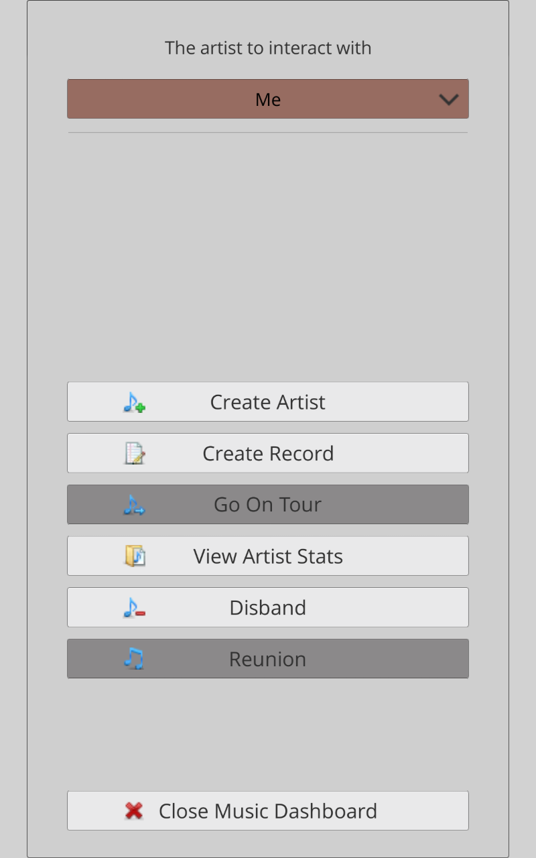Image resolution: width=536 pixels, height=858 pixels.
Task: Open View Artist Stats
Action: tap(268, 556)
